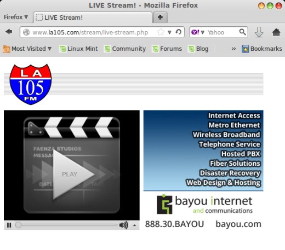Click the Metro Ethernet ad text
Screen dimensions: 285x250
(235, 125)
